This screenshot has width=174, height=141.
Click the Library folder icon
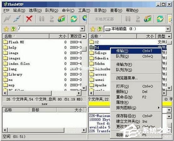tap(5, 74)
